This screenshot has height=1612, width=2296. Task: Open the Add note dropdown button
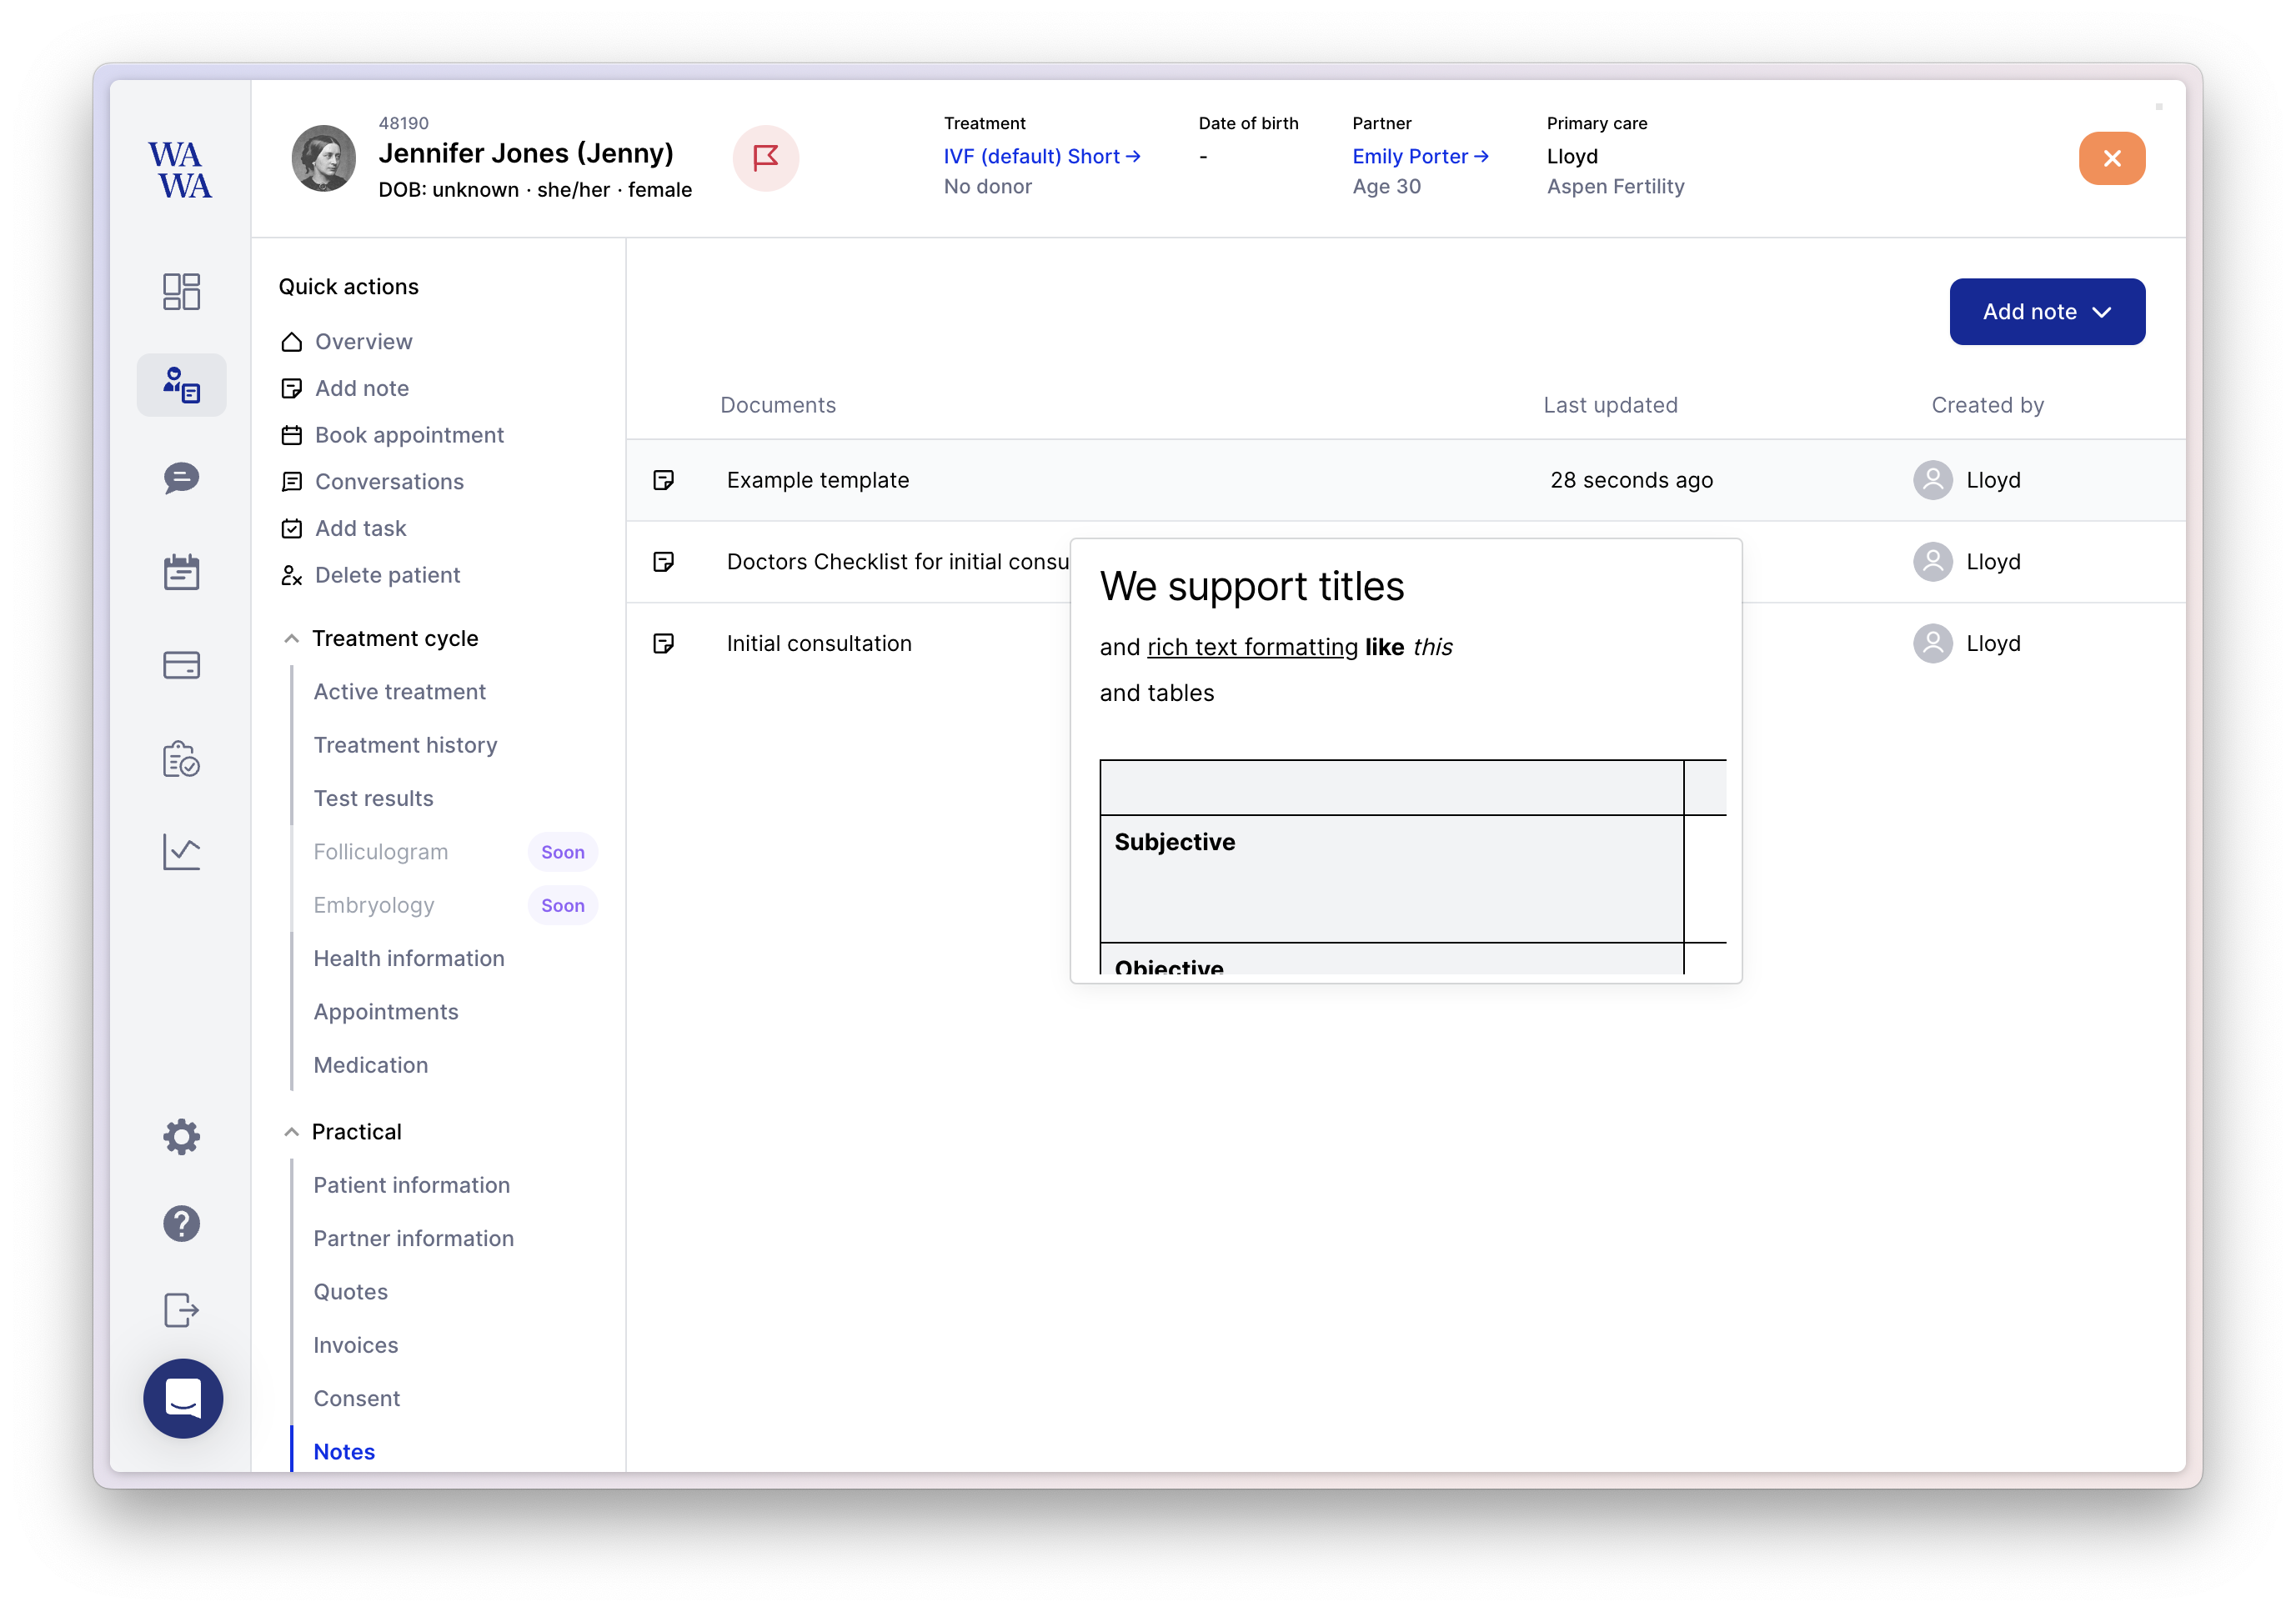[x=2046, y=312]
